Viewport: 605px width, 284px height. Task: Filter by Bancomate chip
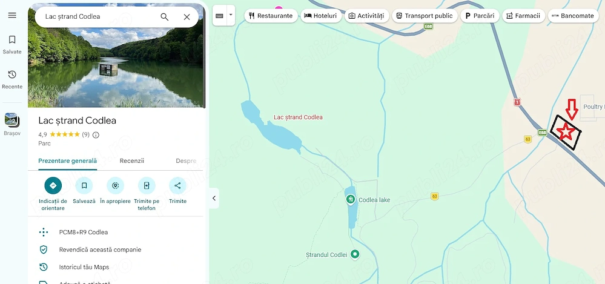574,16
